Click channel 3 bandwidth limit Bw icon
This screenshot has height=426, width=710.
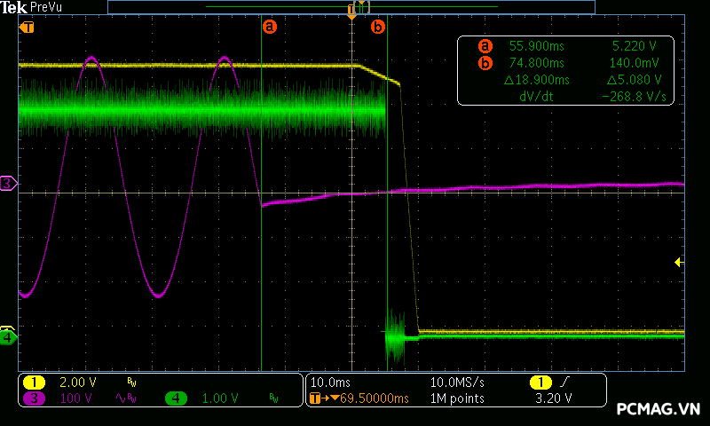coord(131,398)
